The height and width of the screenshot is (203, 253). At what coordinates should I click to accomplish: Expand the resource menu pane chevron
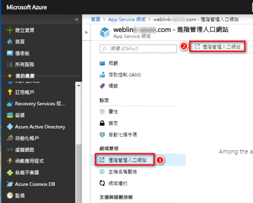click(86, 32)
